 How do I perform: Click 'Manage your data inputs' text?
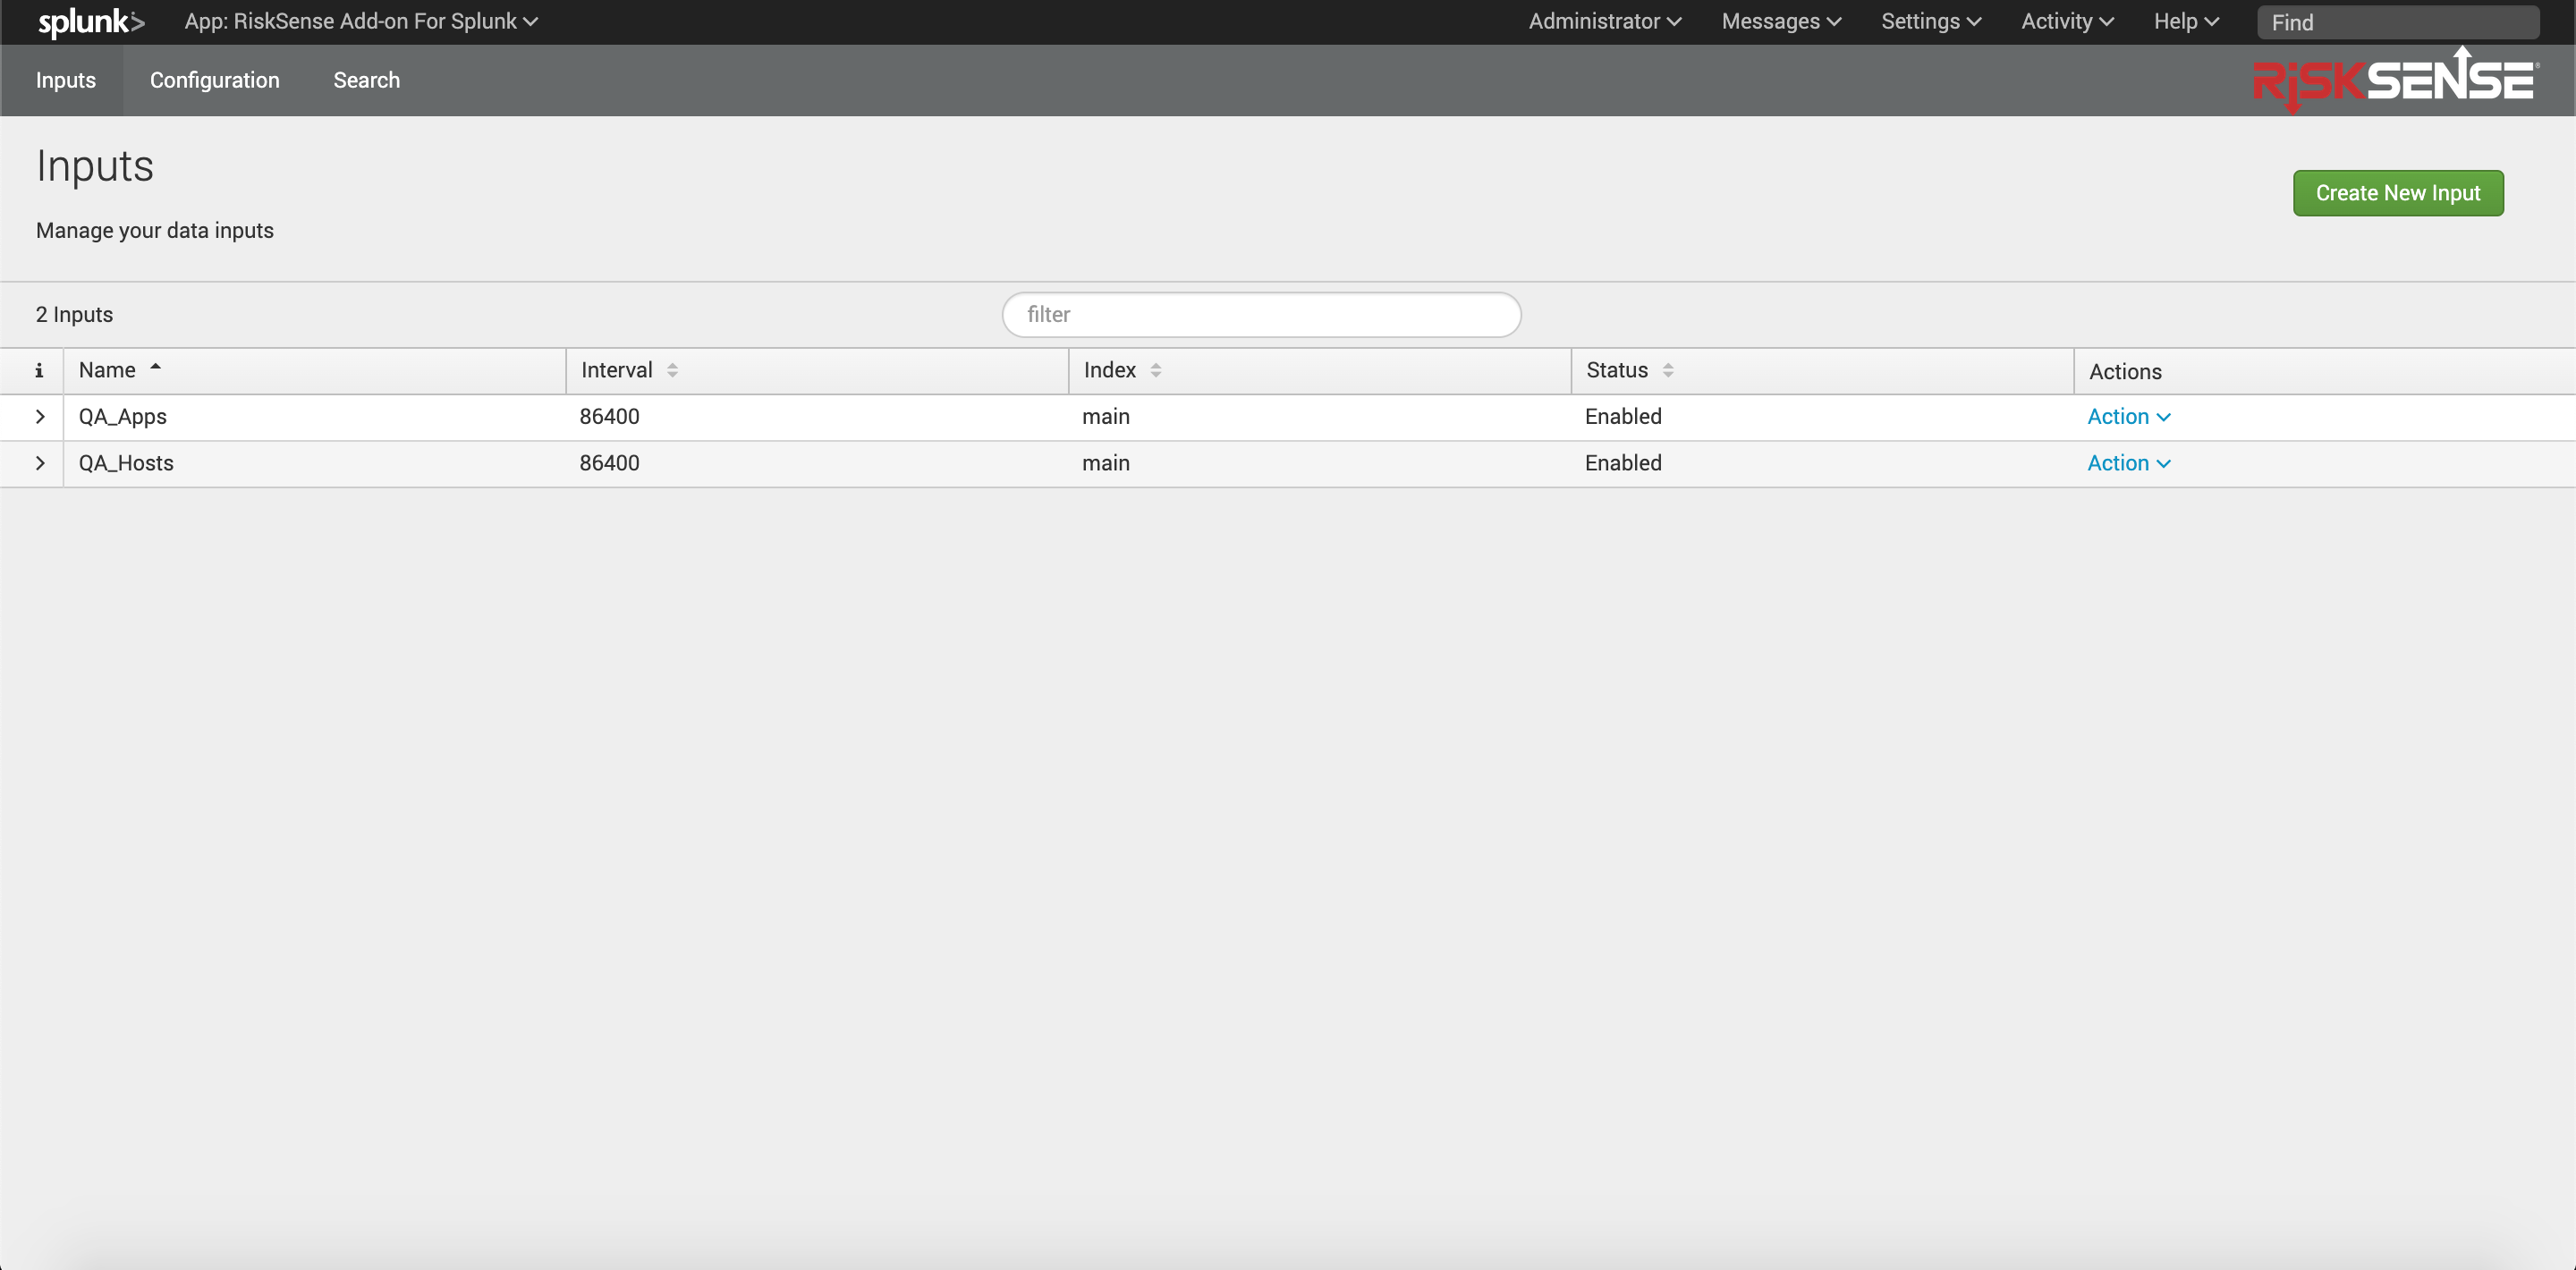coord(155,231)
